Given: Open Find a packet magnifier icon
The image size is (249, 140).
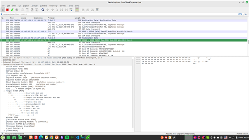Looking at the screenshot, I should tap(43, 10).
